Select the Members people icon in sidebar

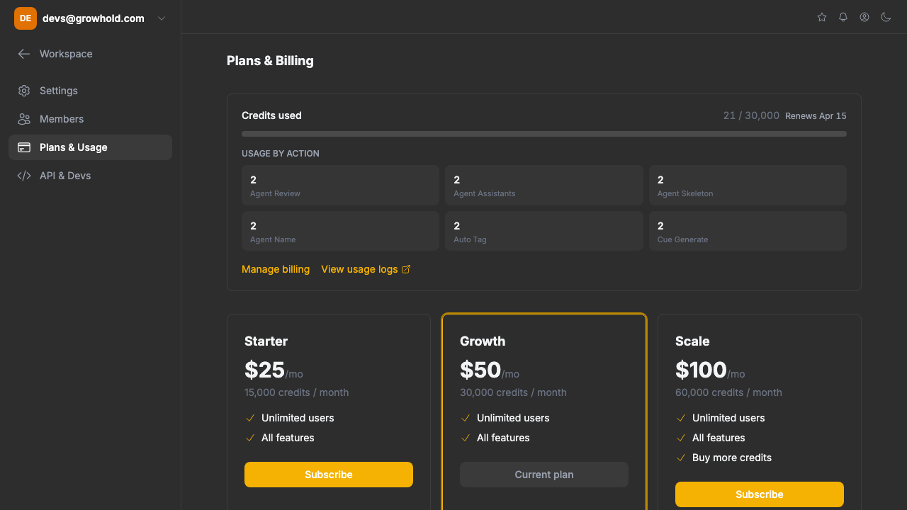(24, 119)
